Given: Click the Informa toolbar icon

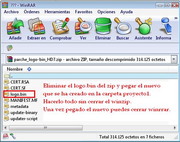Looking at the screenshot, I should tap(166, 26).
